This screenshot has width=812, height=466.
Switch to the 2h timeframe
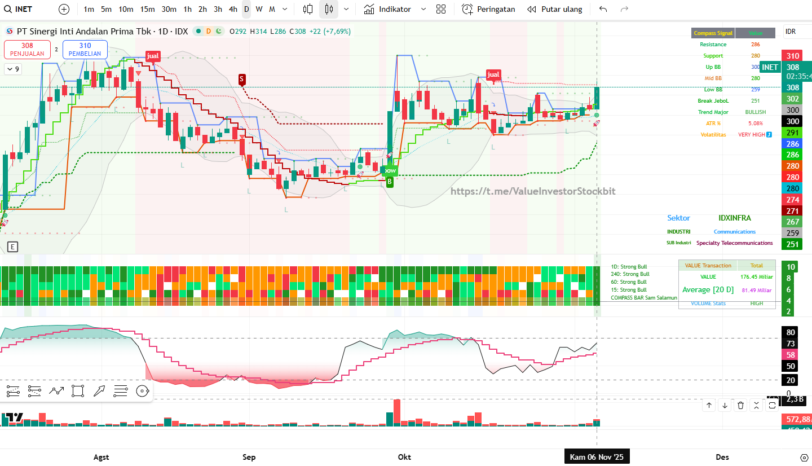pyautogui.click(x=202, y=9)
